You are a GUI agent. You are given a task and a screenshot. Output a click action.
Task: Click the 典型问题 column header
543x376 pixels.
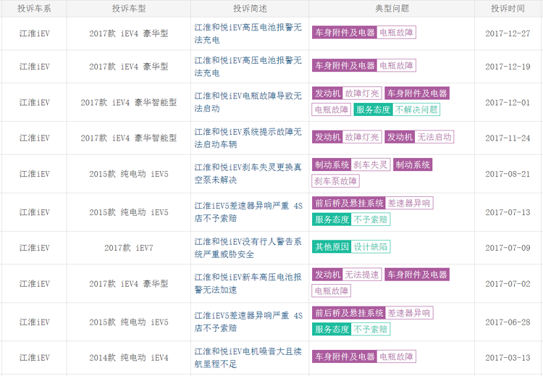pyautogui.click(x=392, y=8)
